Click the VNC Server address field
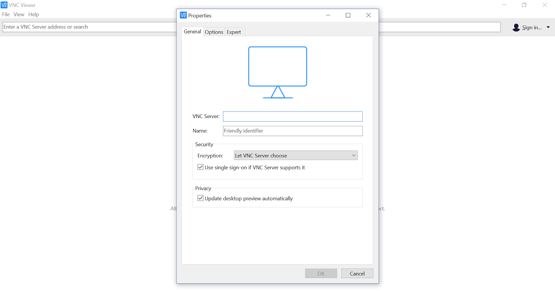Screen dimensions: 555x292 293,116
